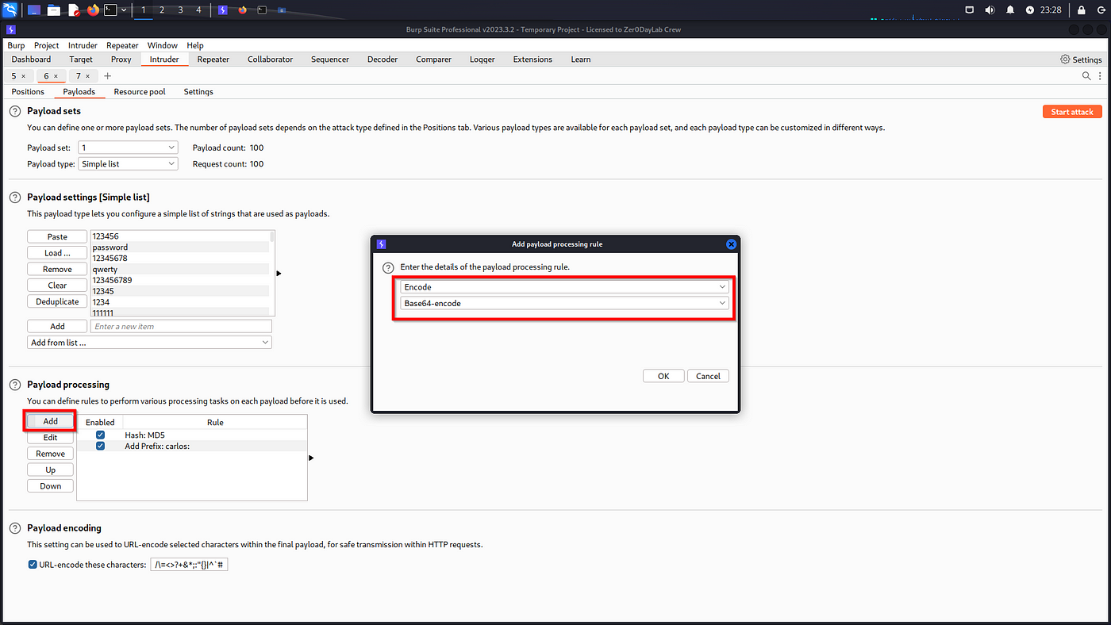Click the power manager icon beside the clock

tap(1030, 10)
